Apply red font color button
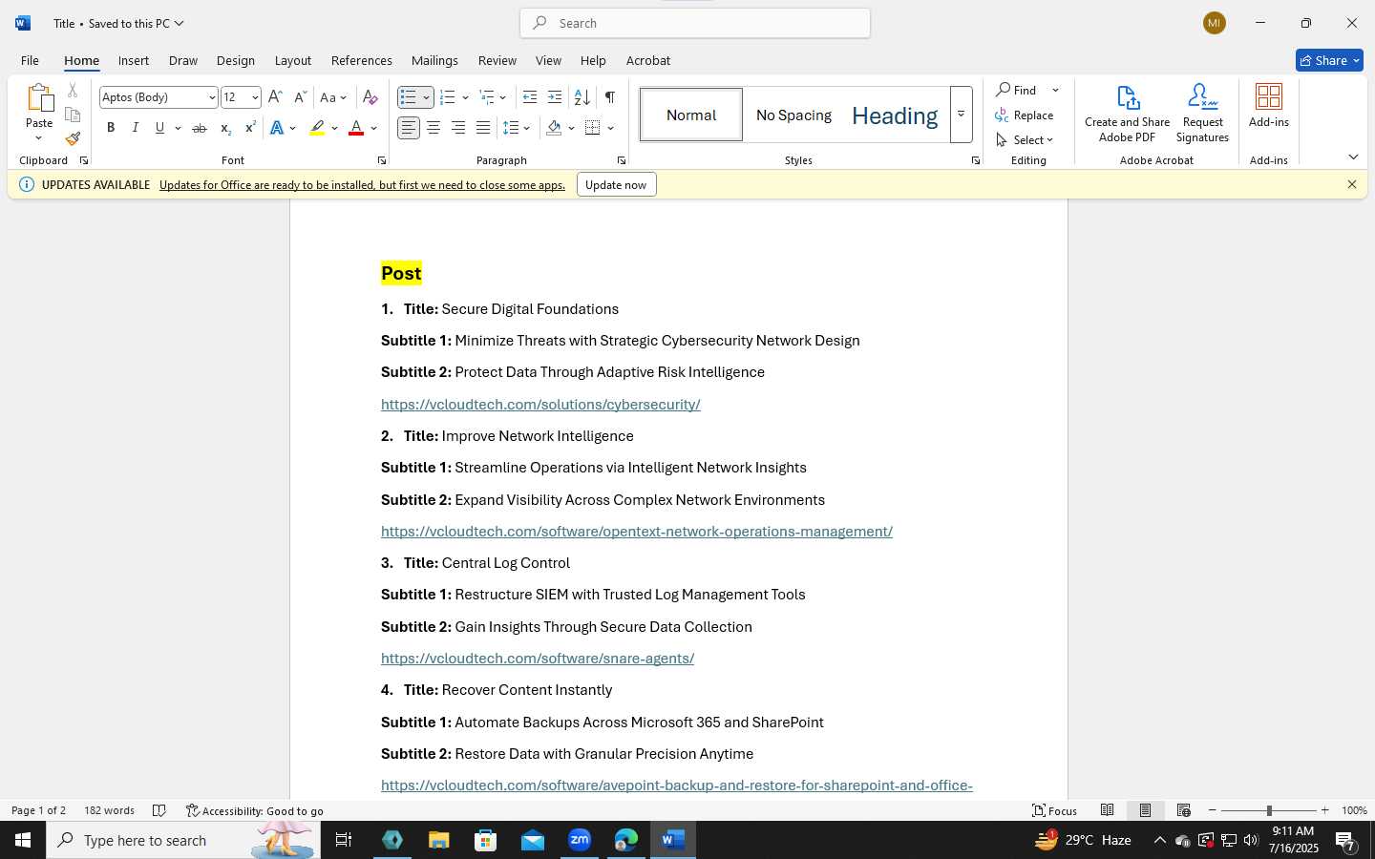Viewport: 1375px width, 859px height. pyautogui.click(x=356, y=128)
